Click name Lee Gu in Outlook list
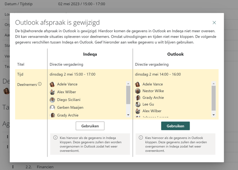The image size is (238, 170). (x=148, y=104)
